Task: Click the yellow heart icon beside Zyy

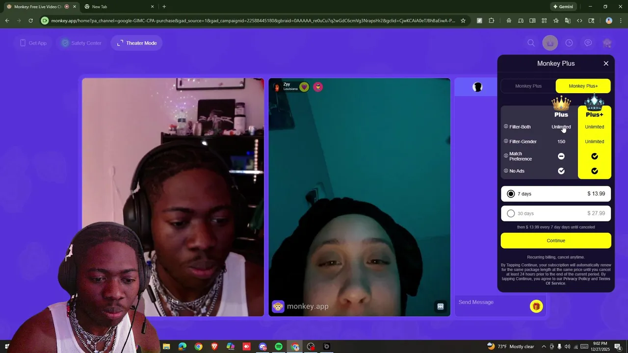Action: click(x=304, y=87)
